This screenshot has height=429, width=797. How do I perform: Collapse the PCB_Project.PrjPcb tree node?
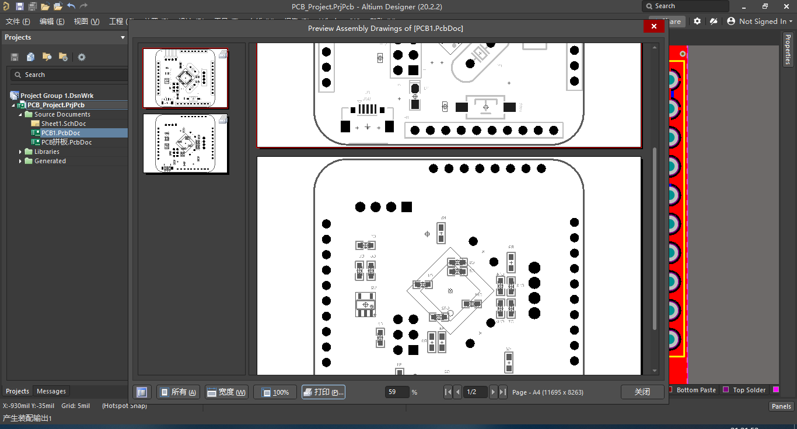click(x=13, y=106)
